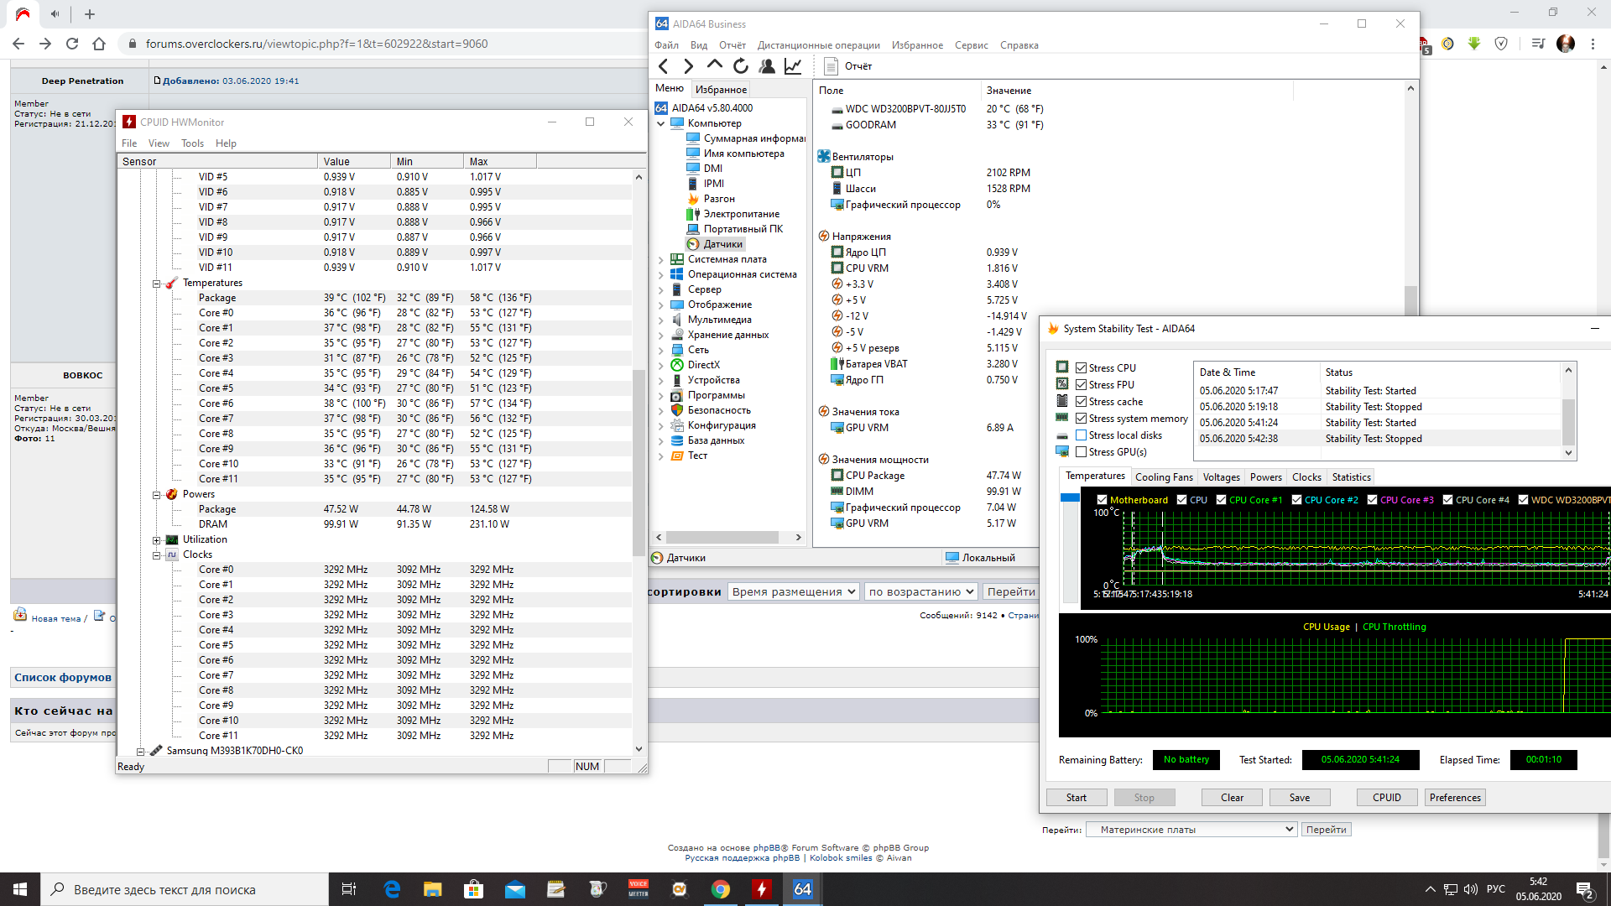Click the Отчёт report toolbar icon
The width and height of the screenshot is (1611, 906).
pos(831,65)
